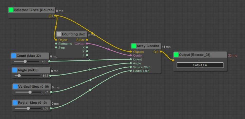Click the Array Circular Angle input socket
This screenshot has height=119, width=245.
pyautogui.click(x=131, y=63)
